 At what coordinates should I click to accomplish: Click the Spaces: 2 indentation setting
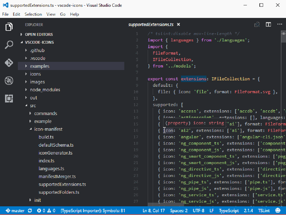(x=179, y=211)
